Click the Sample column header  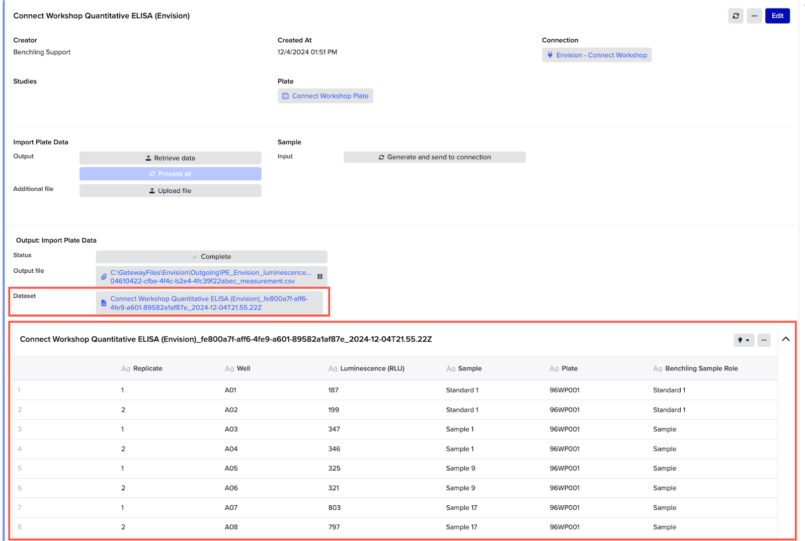[x=464, y=368]
